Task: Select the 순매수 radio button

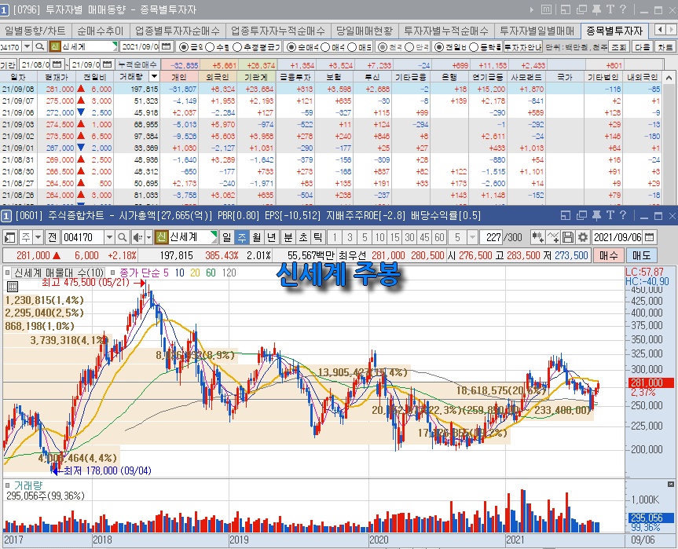Action: 291,46
